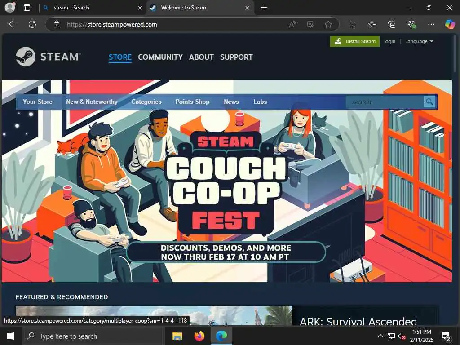Open the muted volume tray icon
This screenshot has width=460, height=345.
coord(402,336)
